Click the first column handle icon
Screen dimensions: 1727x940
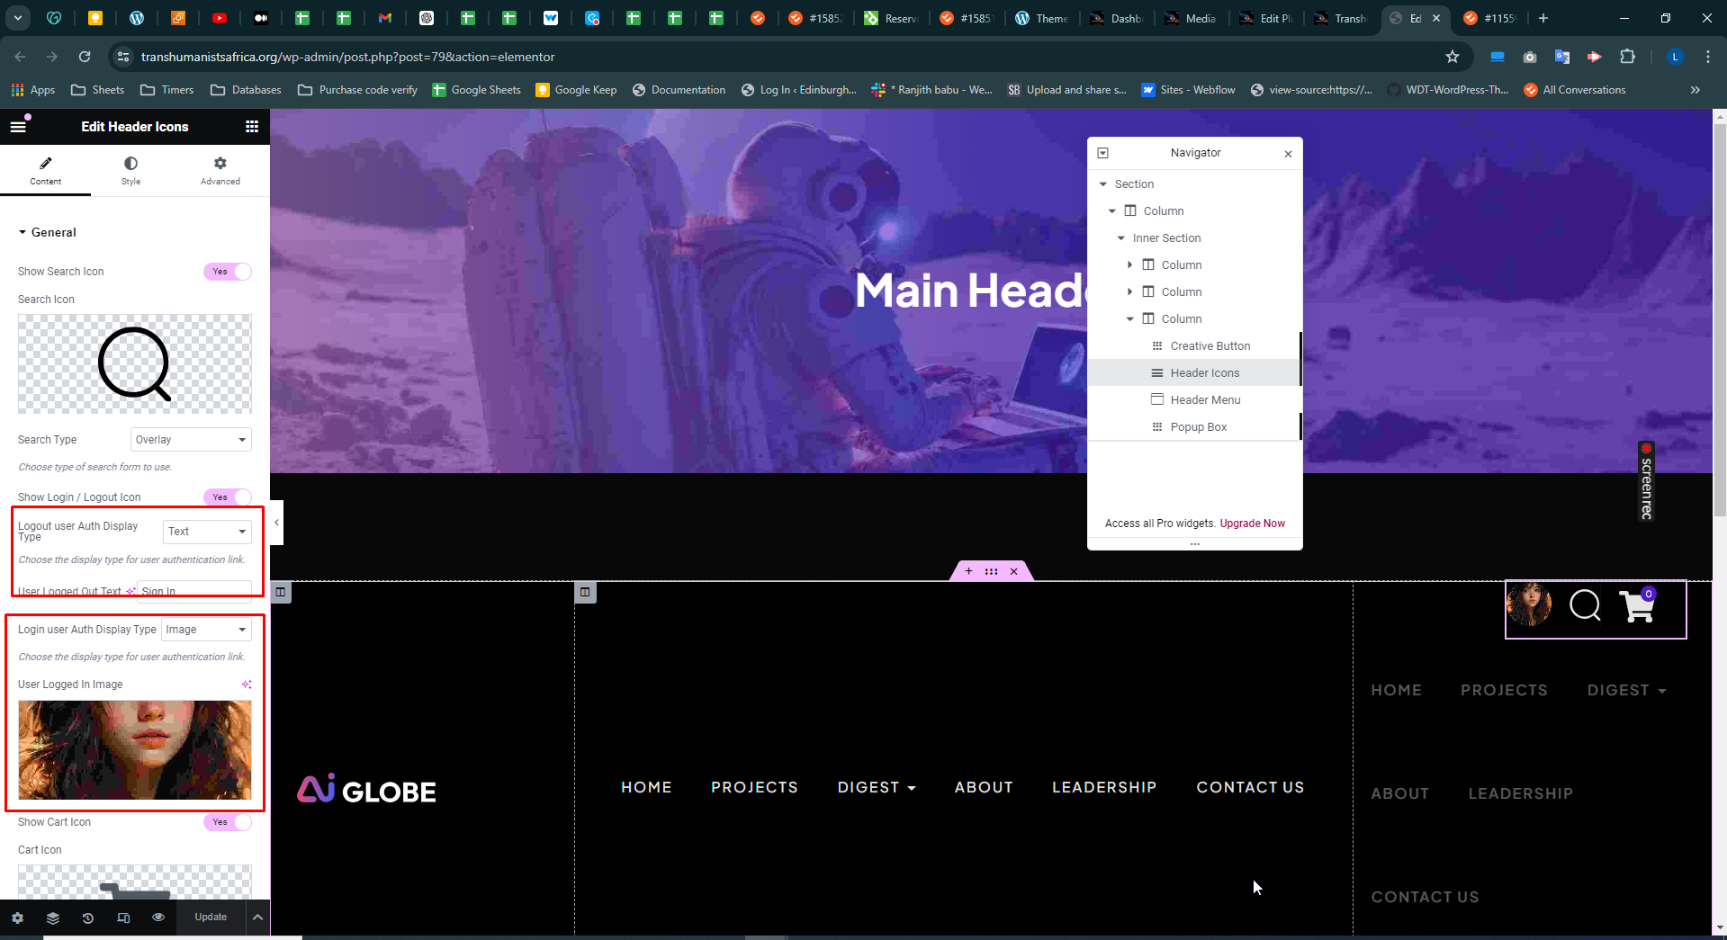pyautogui.click(x=281, y=592)
